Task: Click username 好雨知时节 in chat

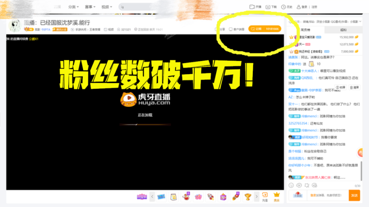Action: (x=310, y=137)
